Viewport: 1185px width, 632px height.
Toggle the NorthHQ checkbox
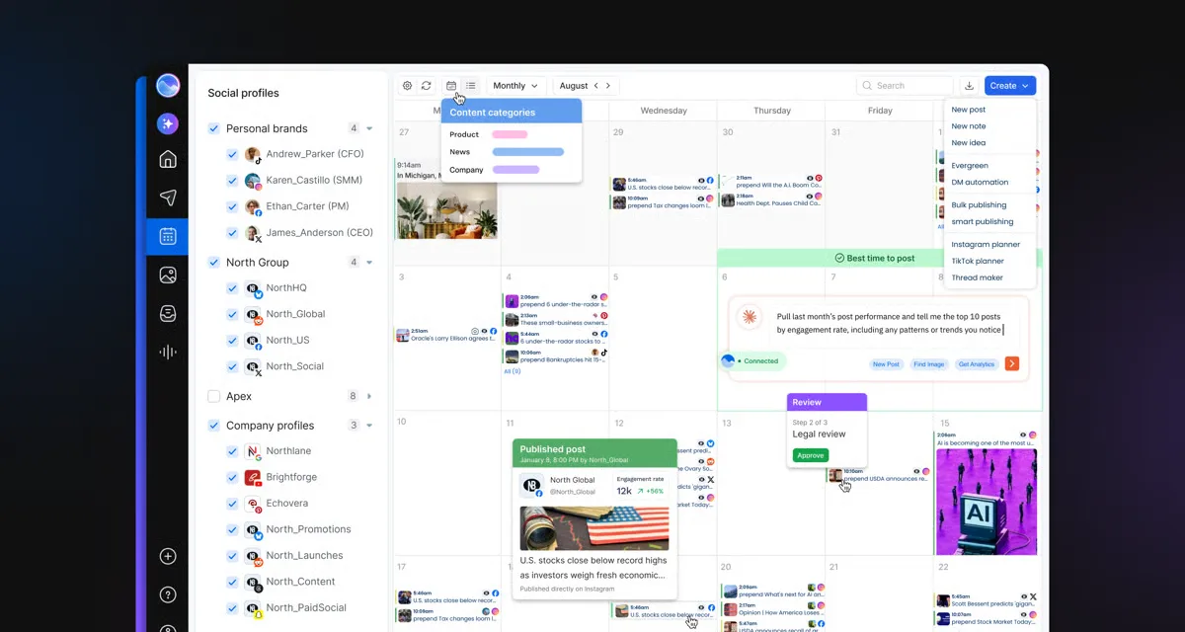[232, 288]
